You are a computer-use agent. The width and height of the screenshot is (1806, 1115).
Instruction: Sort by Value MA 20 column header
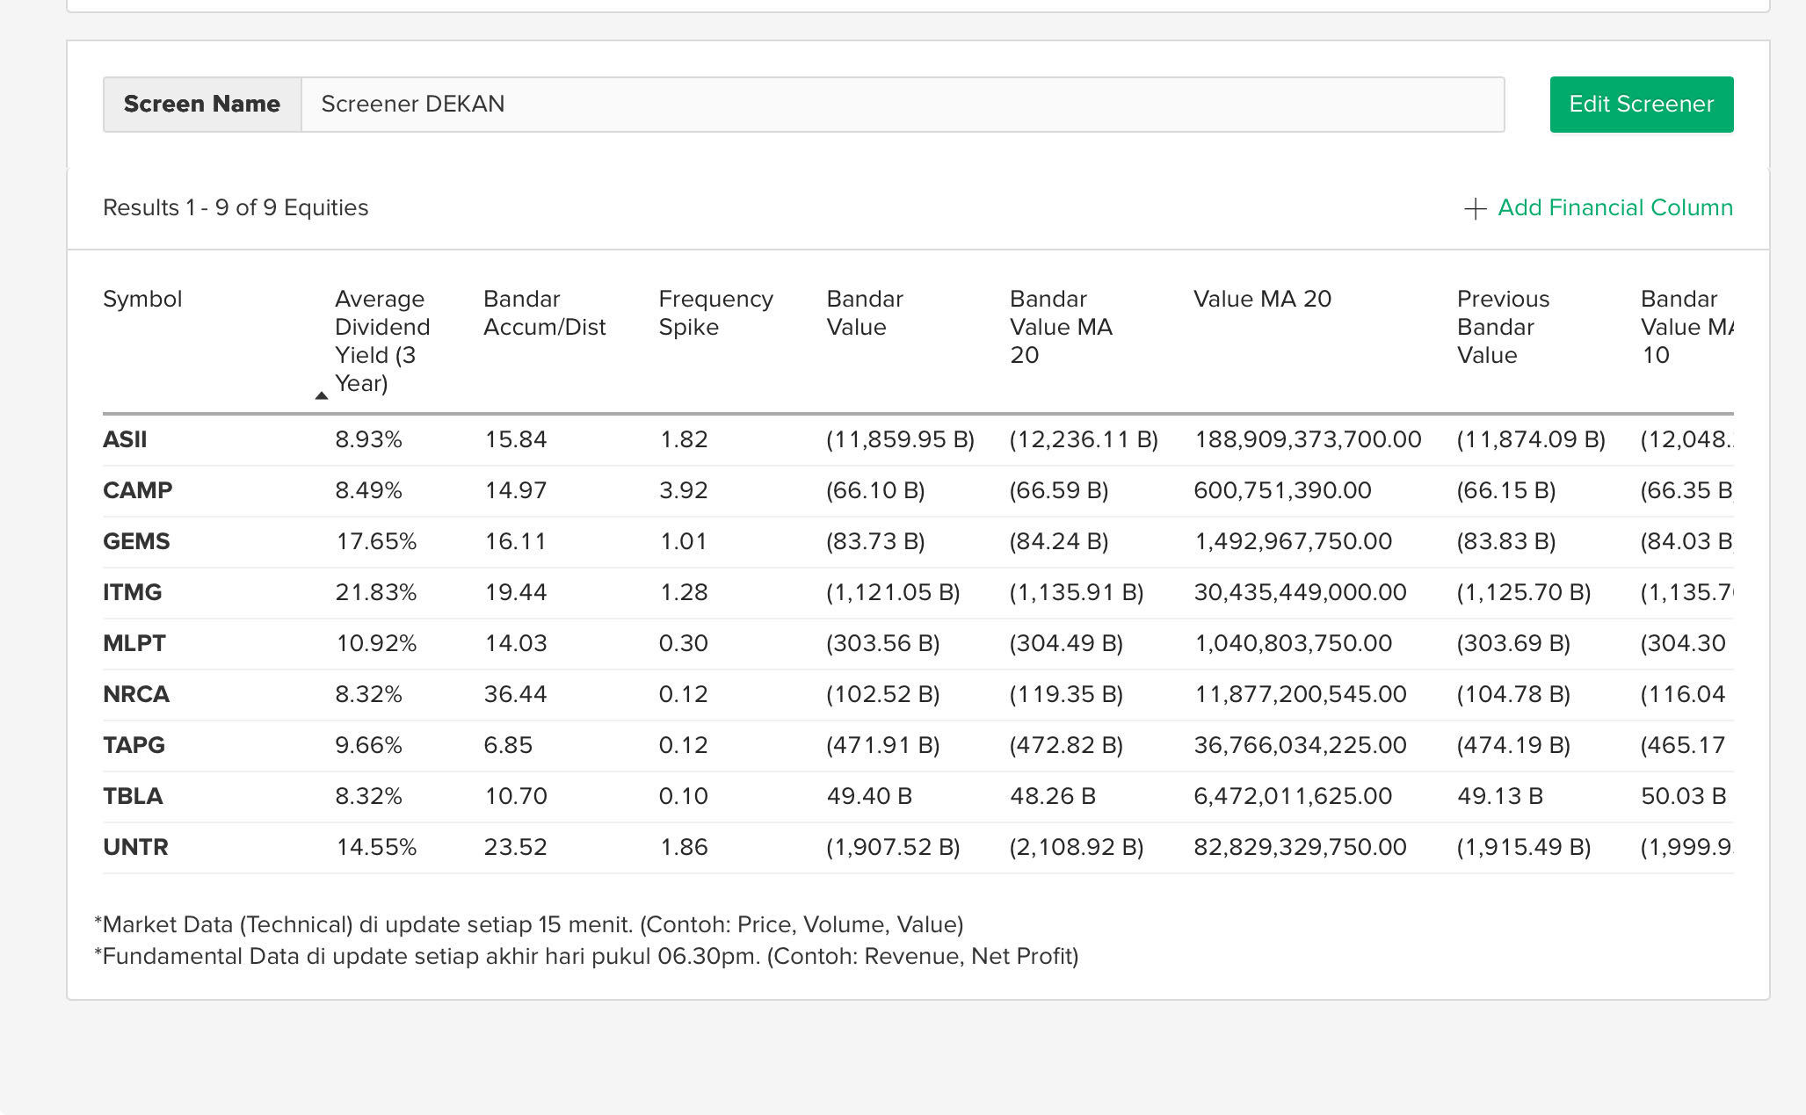click(1262, 299)
